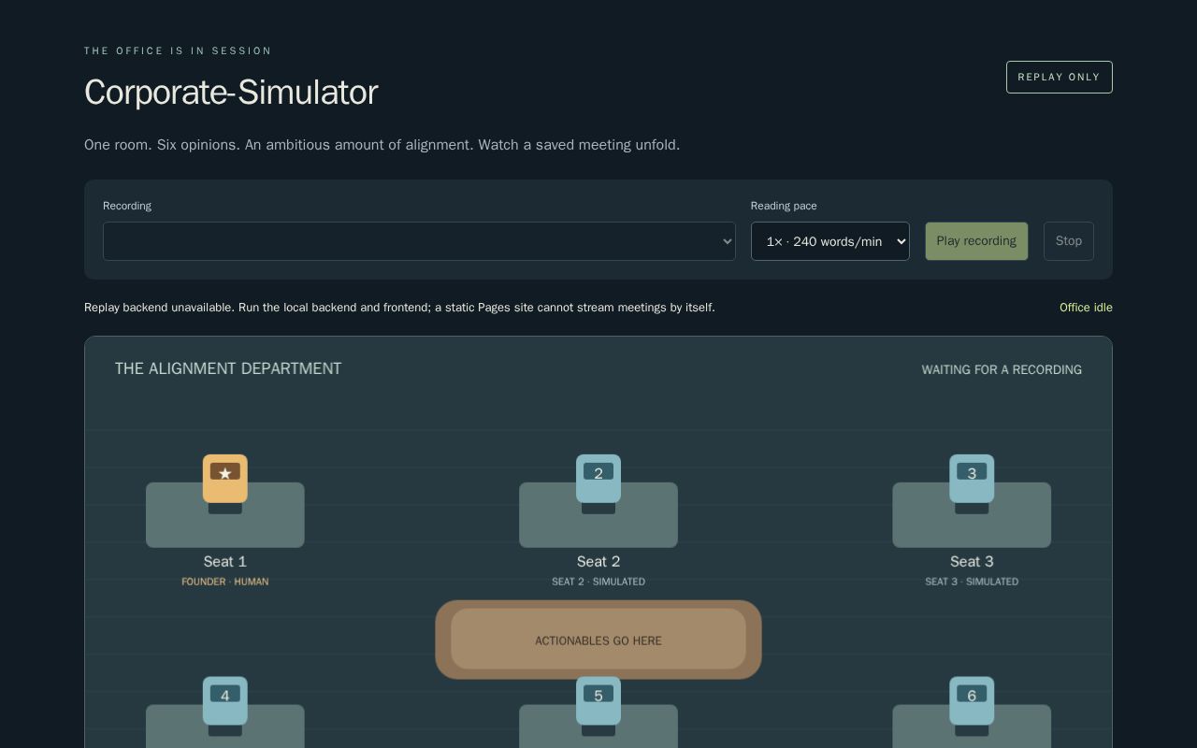
Task: Click the Seat 4 numbered avatar
Action: point(225,701)
